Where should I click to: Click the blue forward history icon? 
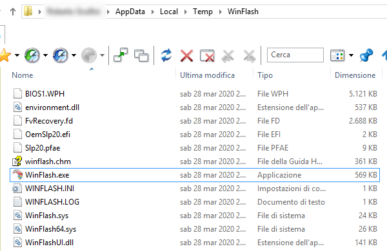click(x=61, y=55)
